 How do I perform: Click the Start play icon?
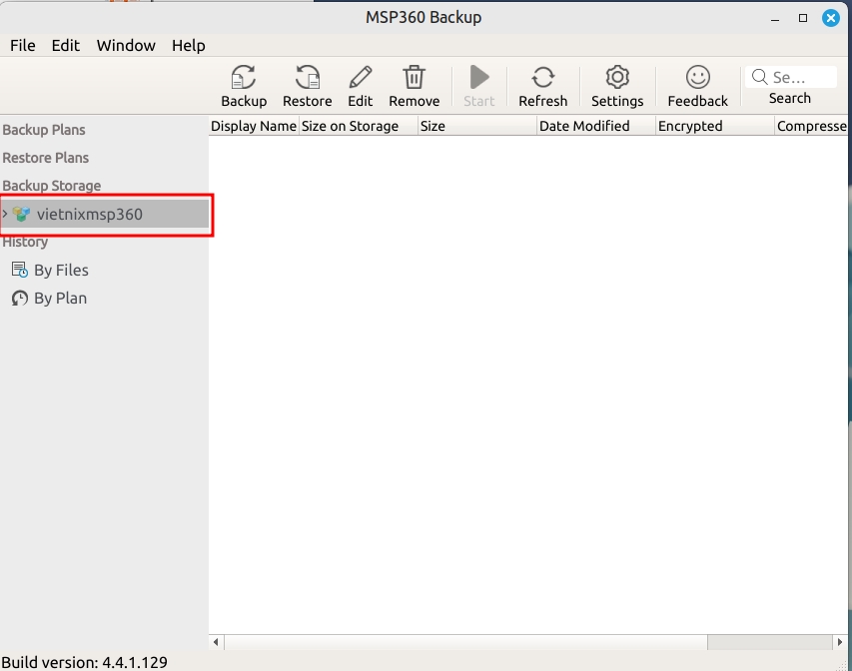pyautogui.click(x=479, y=77)
